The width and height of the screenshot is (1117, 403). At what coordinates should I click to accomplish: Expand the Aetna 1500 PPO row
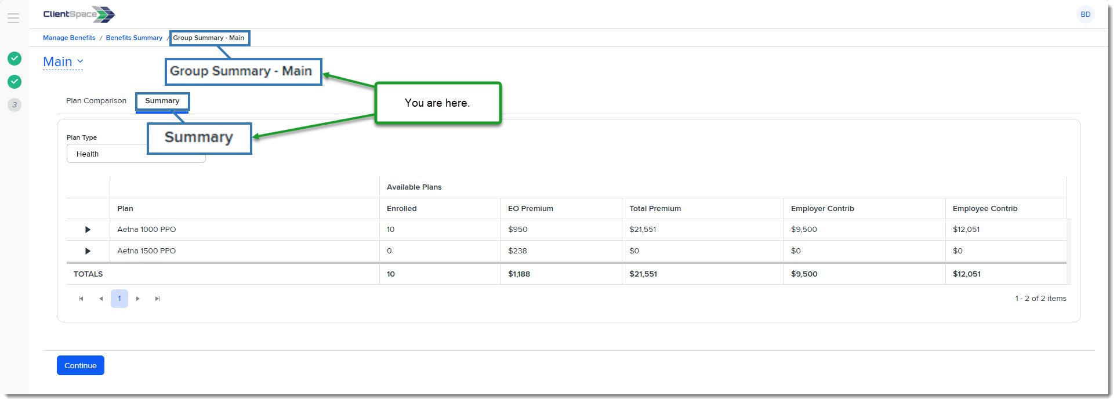pos(88,251)
